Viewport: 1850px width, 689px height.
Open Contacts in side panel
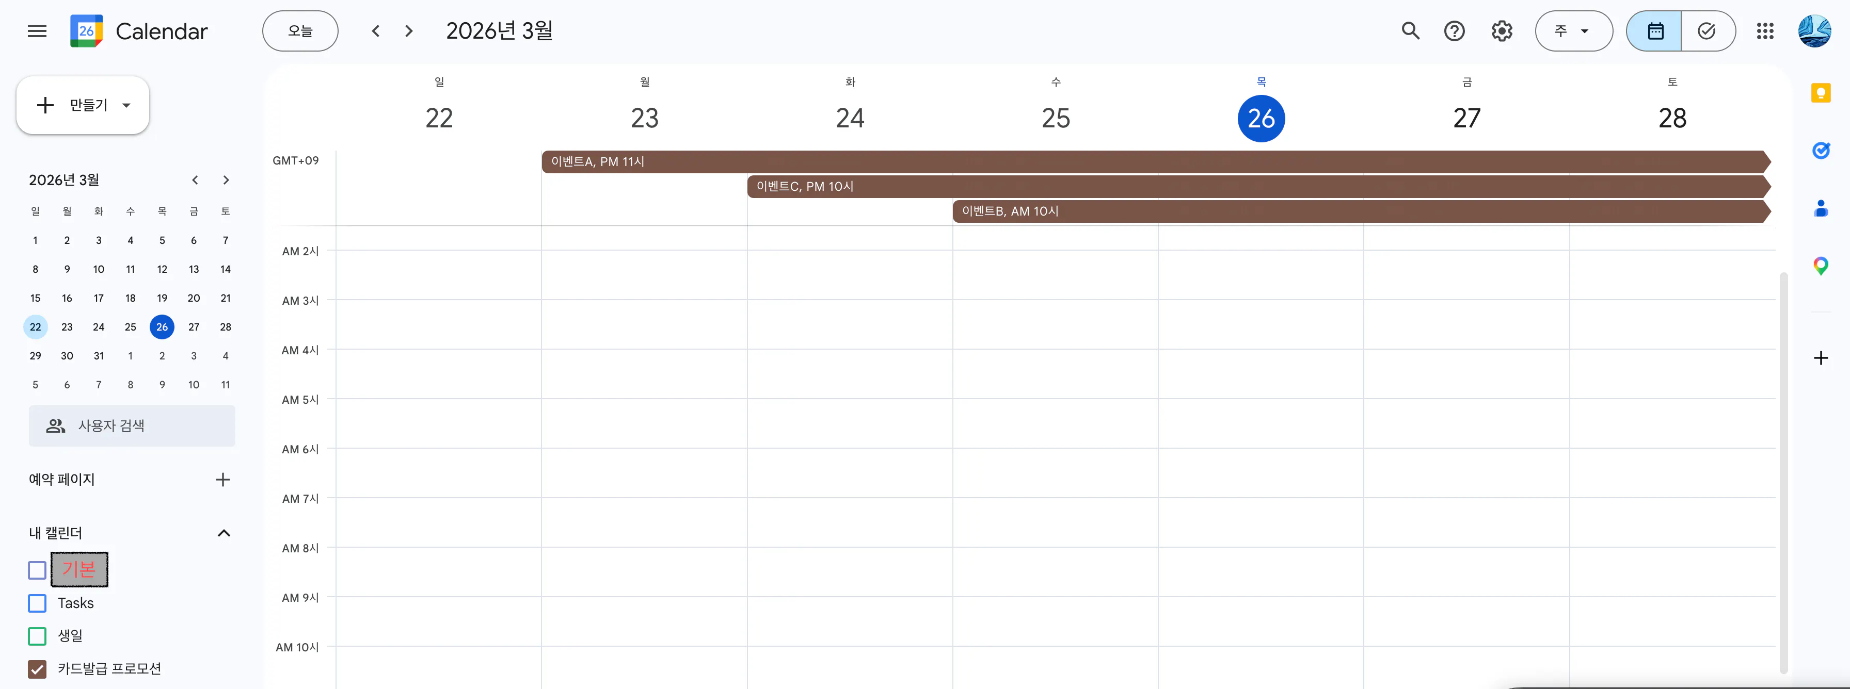(1821, 208)
